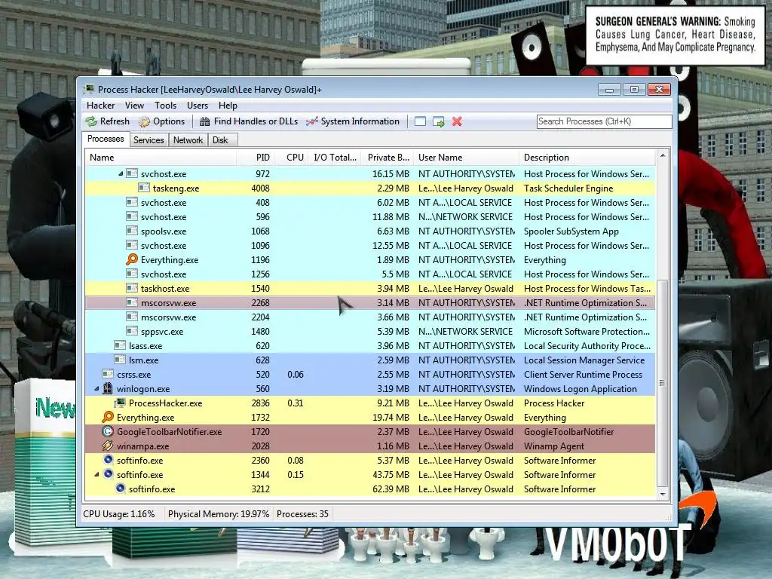Switch to the Network tab
The image size is (772, 579).
(188, 139)
